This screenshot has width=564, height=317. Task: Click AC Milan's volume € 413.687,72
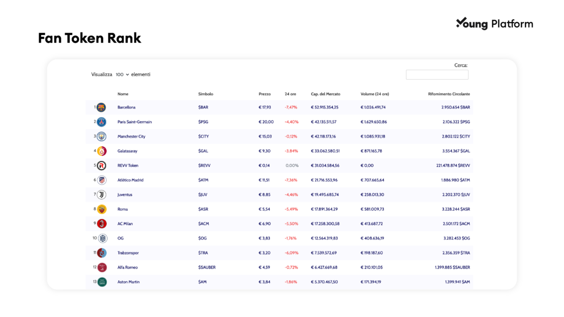[372, 224]
